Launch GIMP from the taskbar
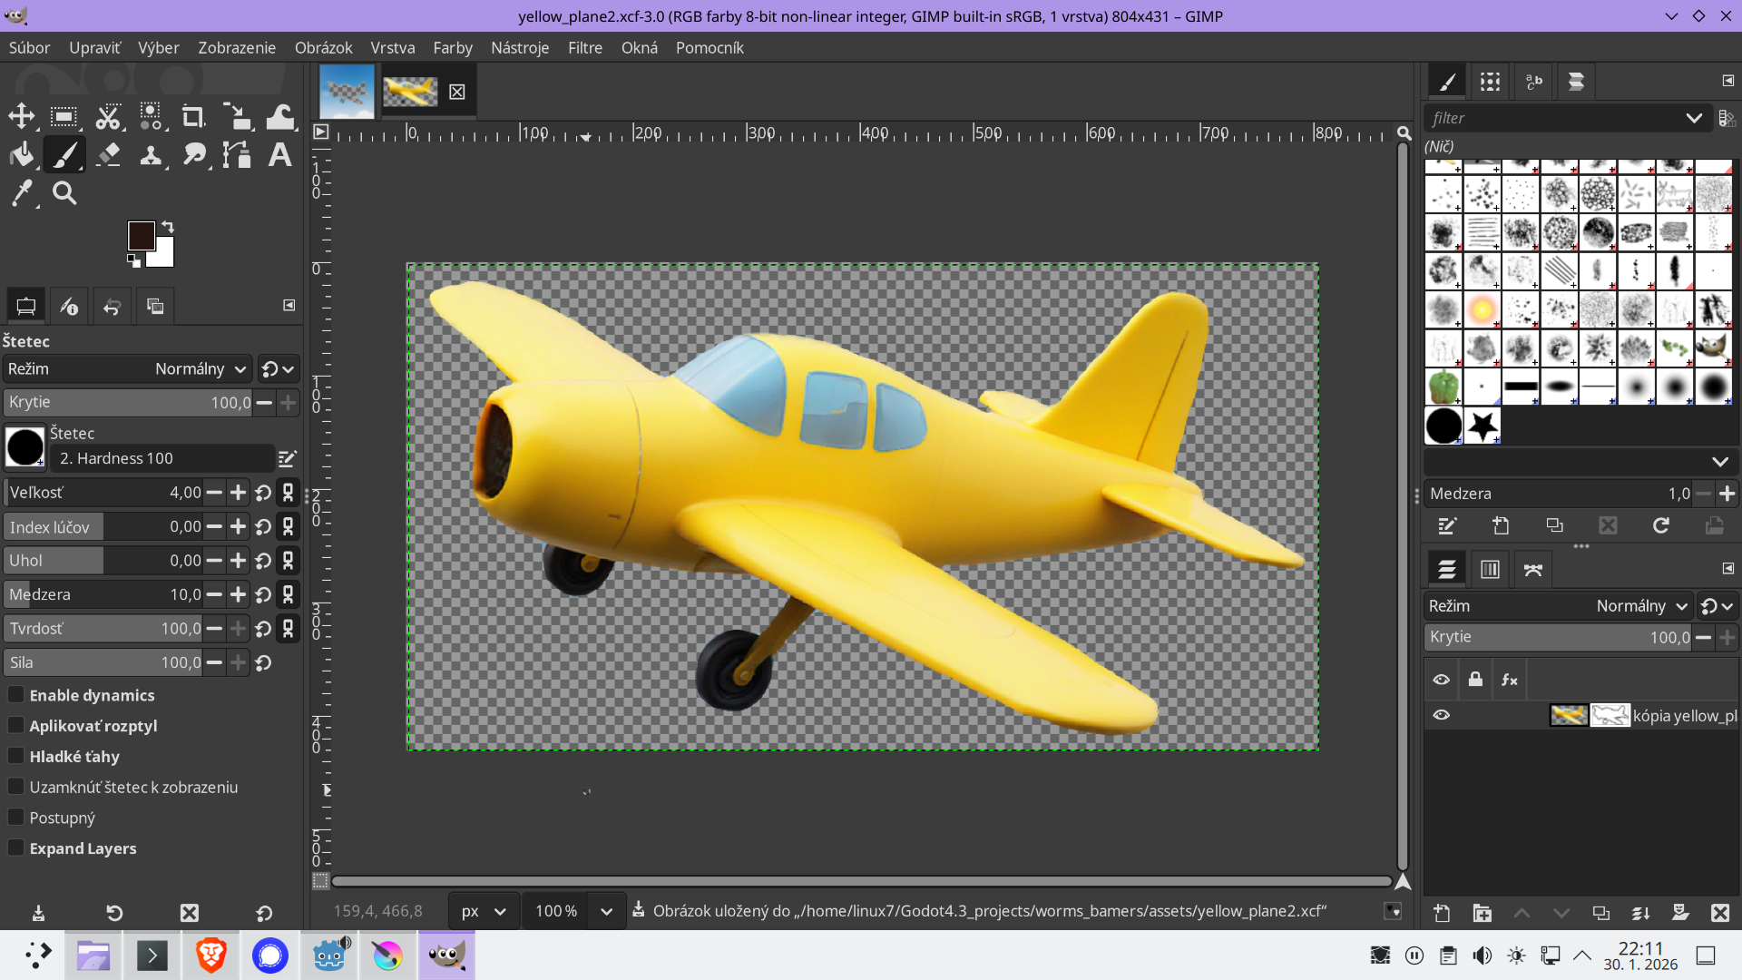1742x980 pixels. click(x=446, y=955)
